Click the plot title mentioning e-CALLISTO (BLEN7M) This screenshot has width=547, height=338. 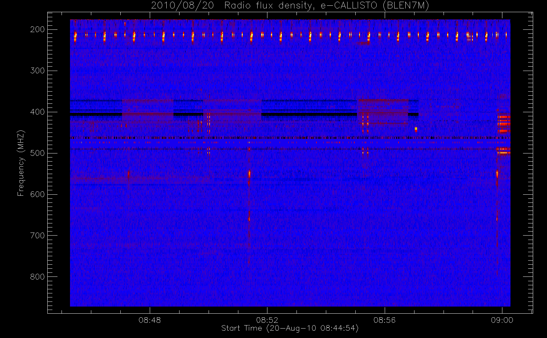290,6
